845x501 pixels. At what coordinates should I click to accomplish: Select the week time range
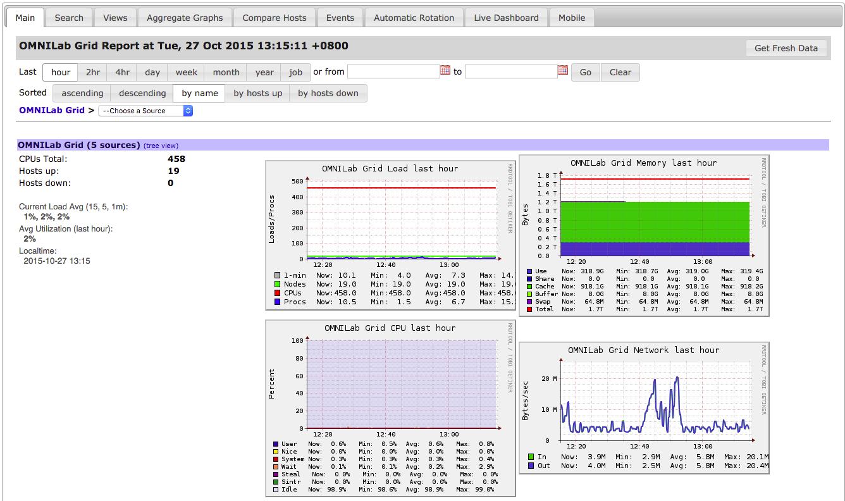click(187, 72)
